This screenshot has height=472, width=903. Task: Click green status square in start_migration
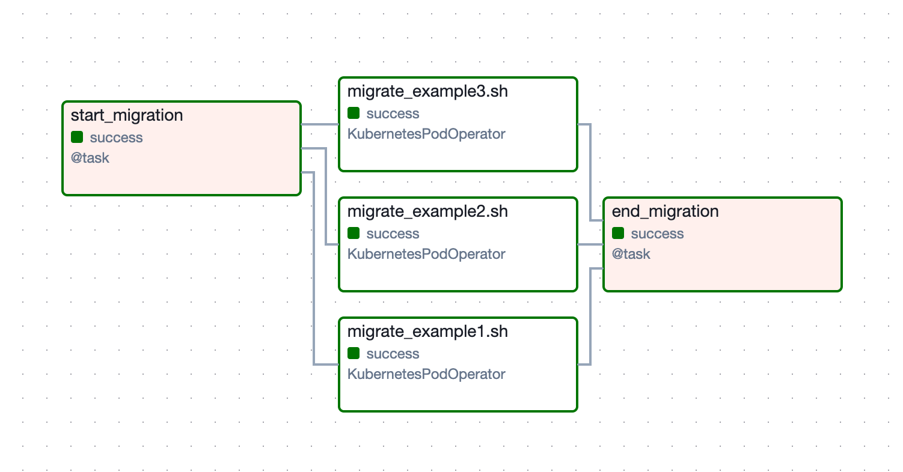coord(77,137)
